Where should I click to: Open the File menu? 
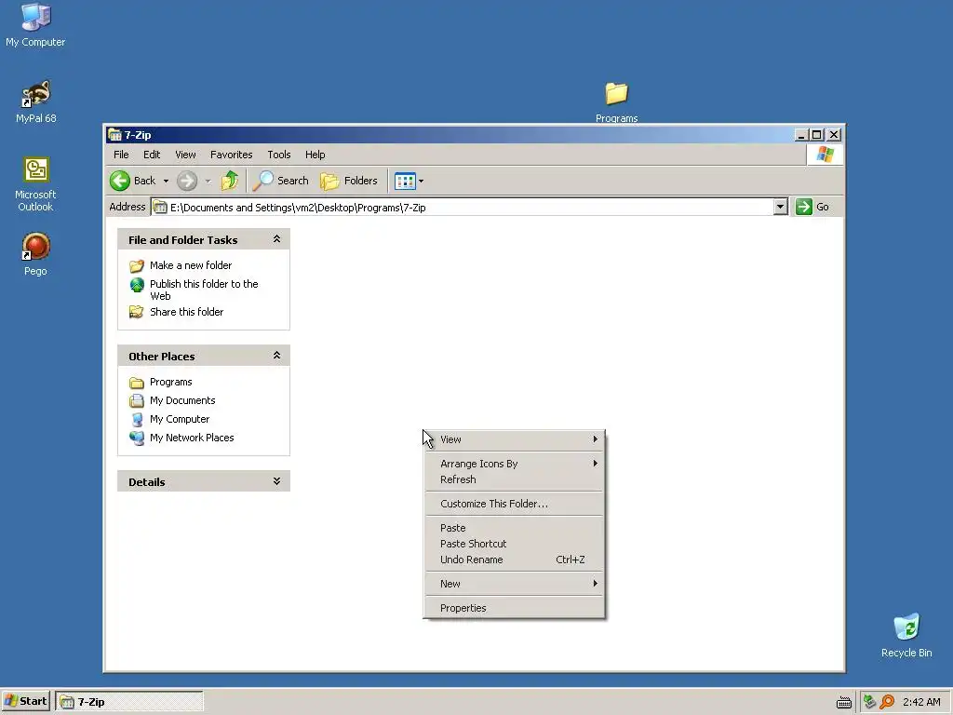click(x=121, y=155)
